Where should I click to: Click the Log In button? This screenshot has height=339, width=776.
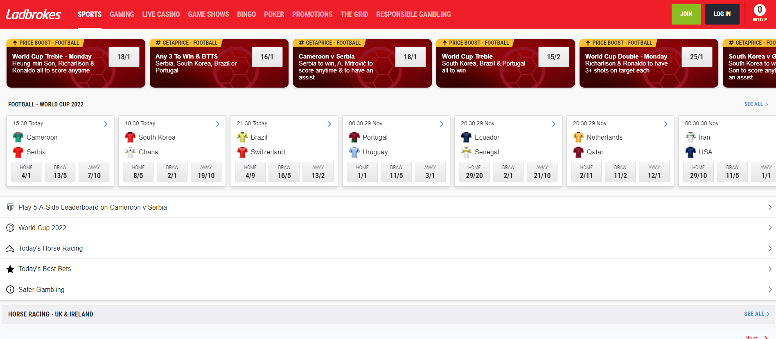coord(722,14)
